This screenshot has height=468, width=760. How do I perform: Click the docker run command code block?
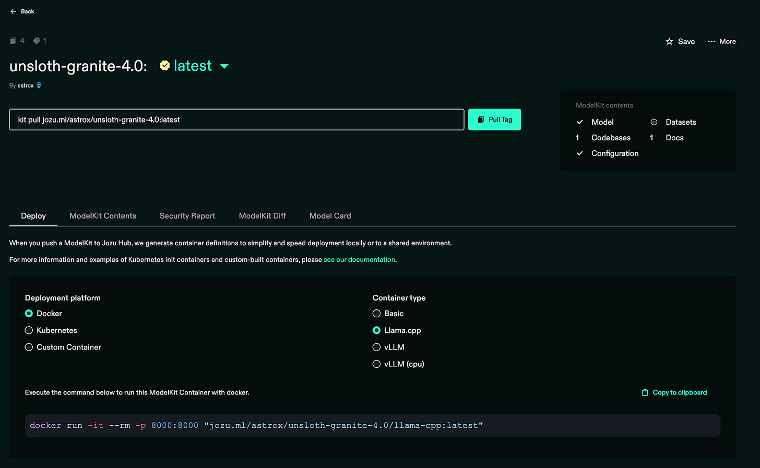click(373, 426)
